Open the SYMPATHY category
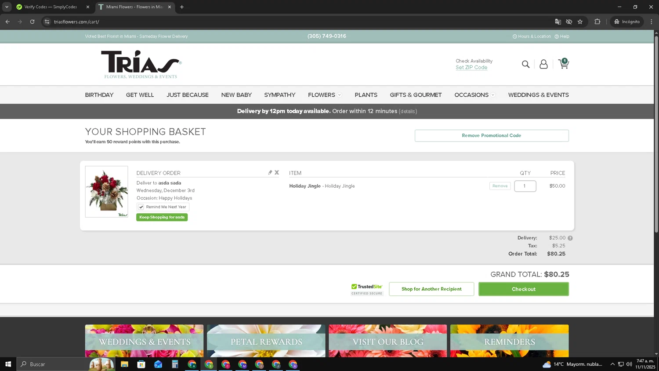 point(280,95)
